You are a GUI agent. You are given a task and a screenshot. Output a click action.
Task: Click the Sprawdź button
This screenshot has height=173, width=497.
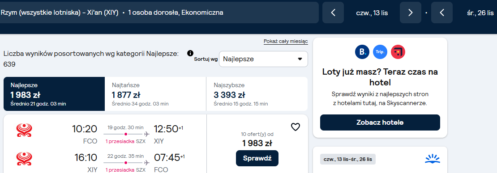click(x=257, y=158)
